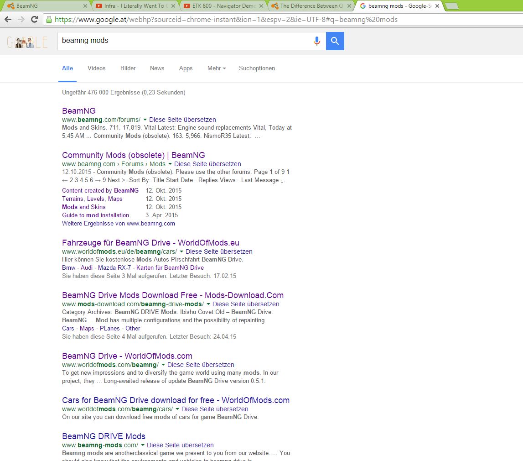This screenshot has width=523, height=461.
Task: Switch to The Difference Between tab
Action: point(311,6)
